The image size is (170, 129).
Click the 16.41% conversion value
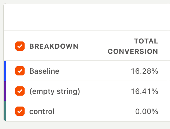[x=145, y=91]
